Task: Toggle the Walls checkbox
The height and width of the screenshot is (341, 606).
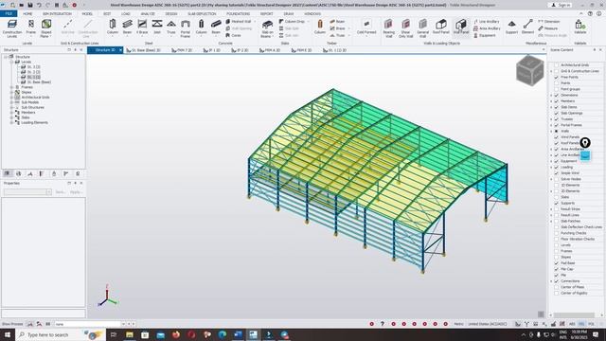Action: tap(557, 131)
